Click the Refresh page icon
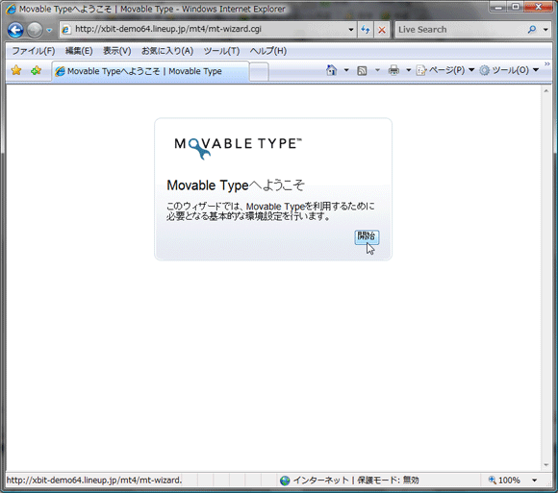 coord(366,30)
